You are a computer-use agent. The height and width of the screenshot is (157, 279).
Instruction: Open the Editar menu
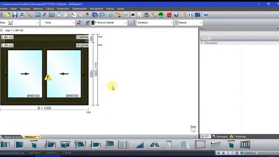[x=14, y=9]
